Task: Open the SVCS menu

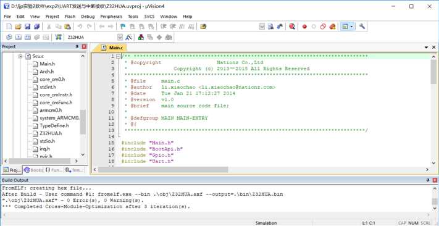Action: (x=149, y=17)
